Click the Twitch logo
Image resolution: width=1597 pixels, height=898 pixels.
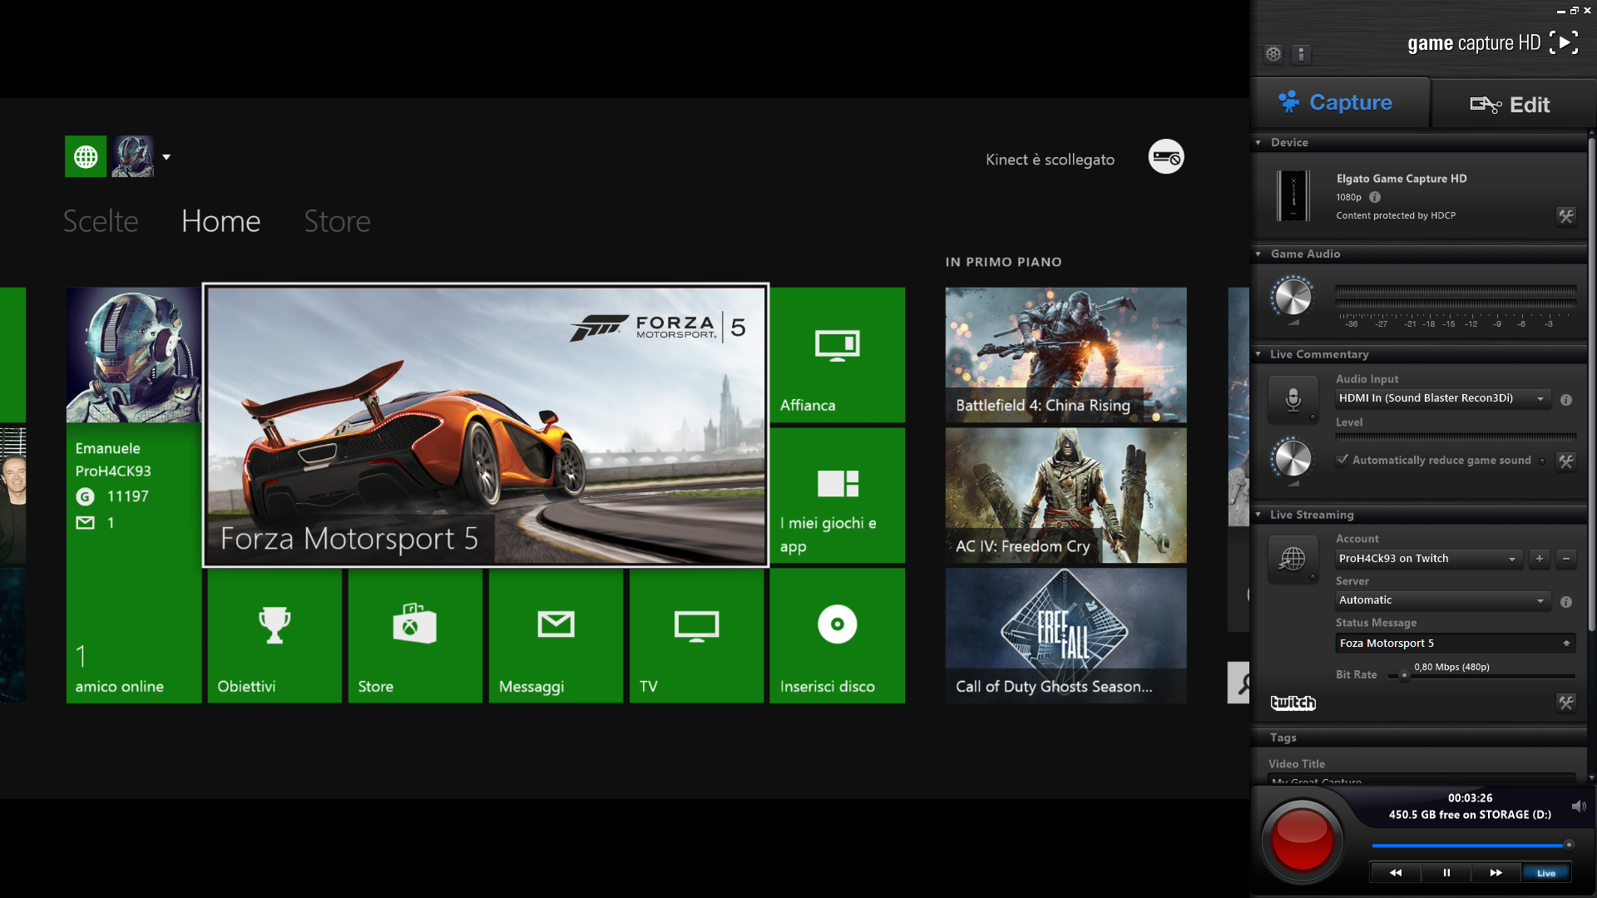pos(1293,703)
